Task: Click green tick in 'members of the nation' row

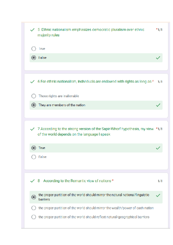Action: click(158, 105)
